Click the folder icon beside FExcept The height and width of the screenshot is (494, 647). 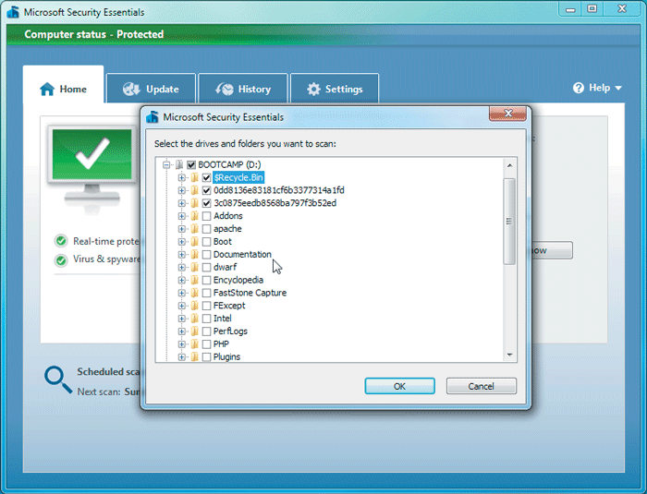(x=194, y=306)
